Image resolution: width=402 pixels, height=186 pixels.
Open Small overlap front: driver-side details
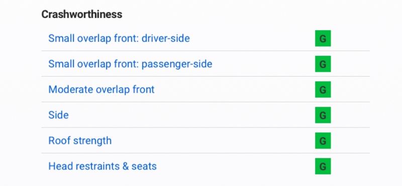pyautogui.click(x=119, y=39)
